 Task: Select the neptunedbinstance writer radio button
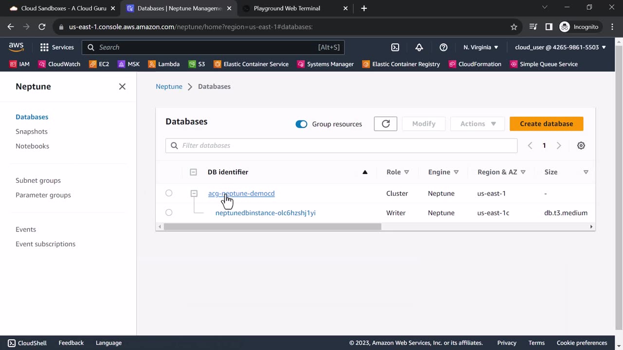coord(169,212)
